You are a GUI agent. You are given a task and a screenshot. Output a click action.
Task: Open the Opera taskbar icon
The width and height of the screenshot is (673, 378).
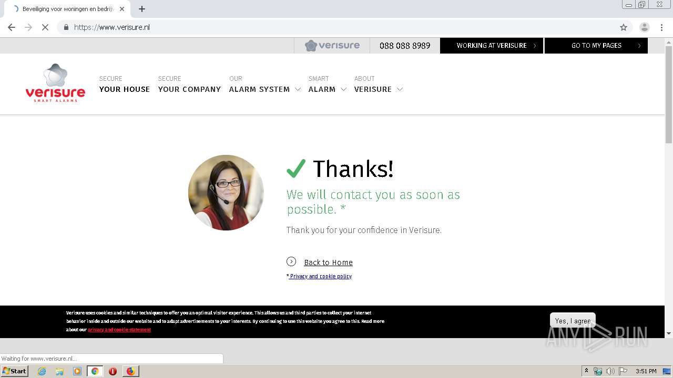pyautogui.click(x=113, y=371)
